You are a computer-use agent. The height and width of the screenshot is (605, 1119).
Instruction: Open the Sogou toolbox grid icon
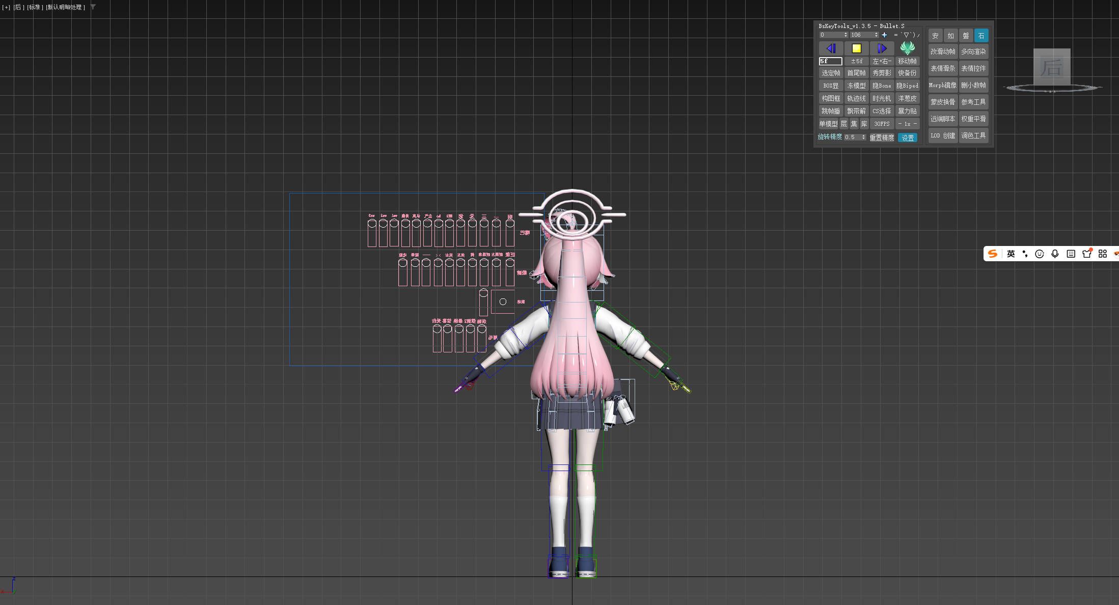coord(1103,254)
